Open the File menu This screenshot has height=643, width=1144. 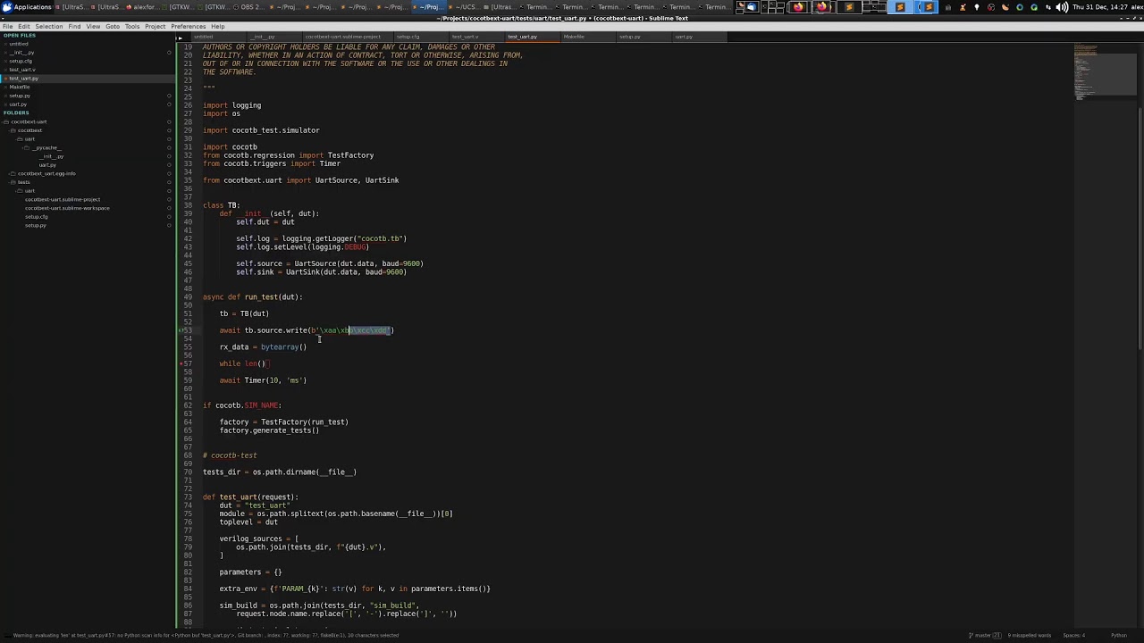pyautogui.click(x=8, y=26)
